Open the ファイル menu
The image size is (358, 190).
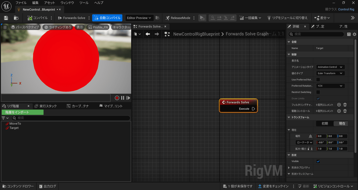point(21,3)
